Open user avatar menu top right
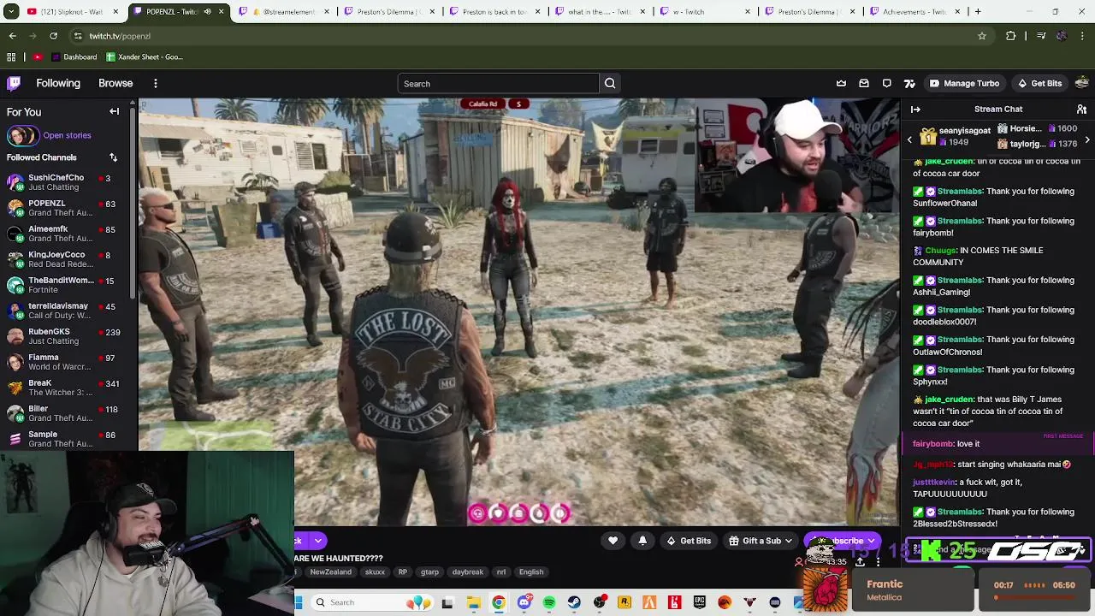1095x616 pixels. pos(1082,83)
